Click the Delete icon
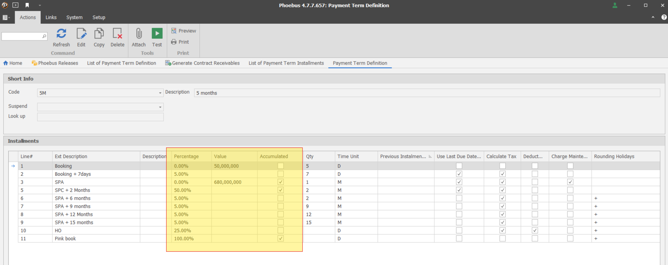This screenshot has width=668, height=265. [x=117, y=34]
